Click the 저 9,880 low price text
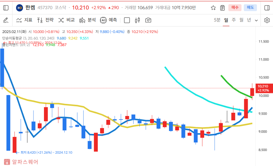273x166 pixels. 110,32
